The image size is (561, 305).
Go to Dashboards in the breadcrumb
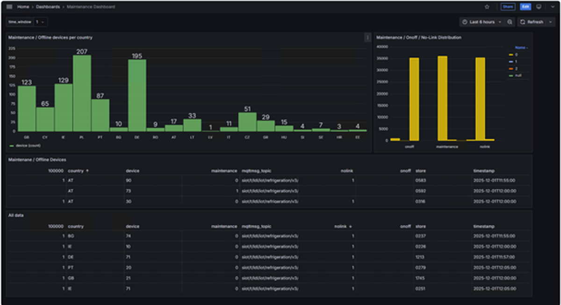(x=49, y=7)
